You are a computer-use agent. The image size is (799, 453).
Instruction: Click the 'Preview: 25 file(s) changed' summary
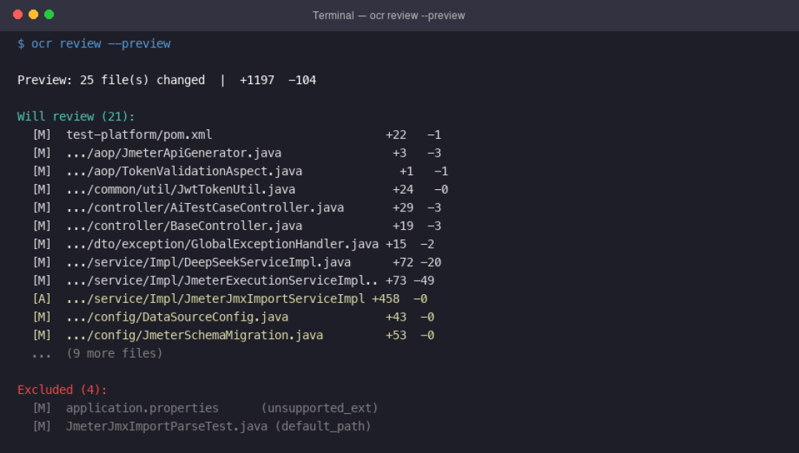coord(111,81)
